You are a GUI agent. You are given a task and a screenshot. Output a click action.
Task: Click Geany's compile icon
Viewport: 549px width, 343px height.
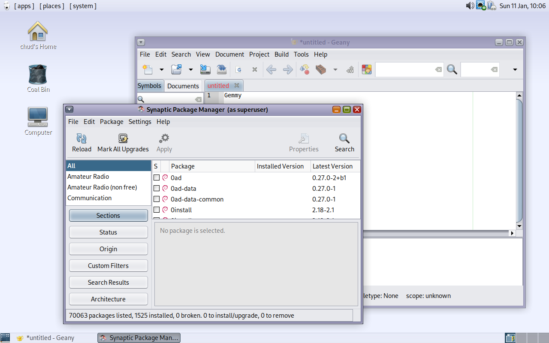click(305, 69)
